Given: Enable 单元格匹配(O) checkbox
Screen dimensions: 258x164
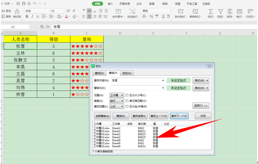Looking at the screenshot, I should (127, 101).
